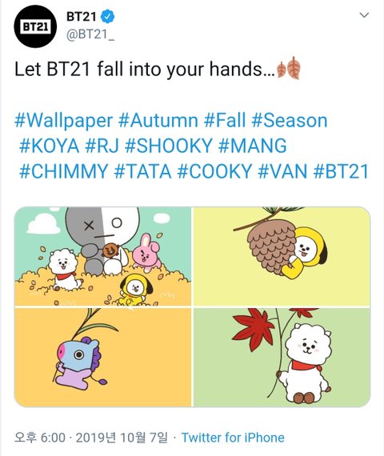Viewport: 384px width, 456px height.
Task: Open the #Season hashtag
Action: pyautogui.click(x=290, y=120)
